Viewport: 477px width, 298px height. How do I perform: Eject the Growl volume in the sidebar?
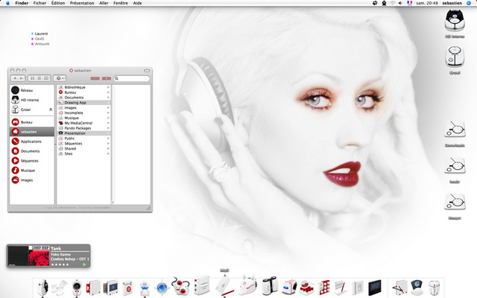51,110
